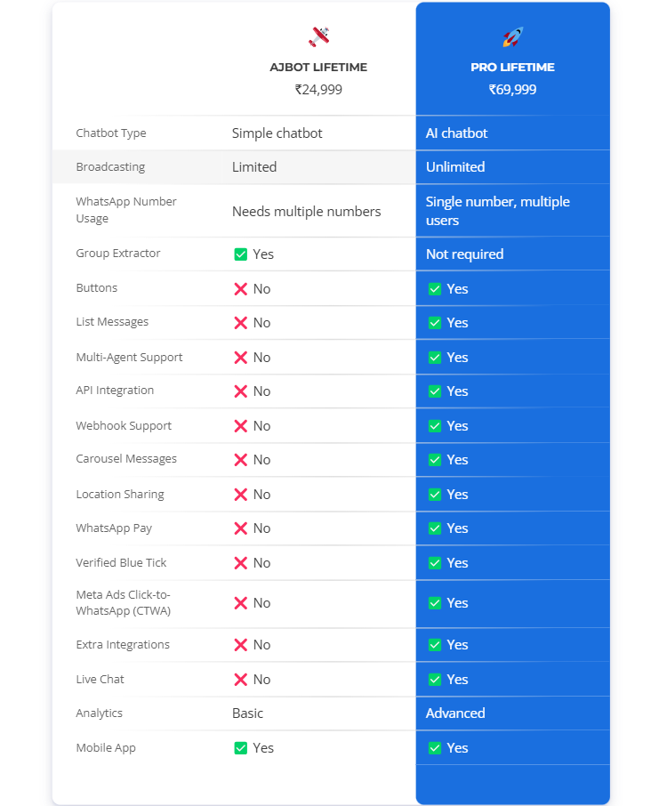
Task: Click the rocket icon above PRO LIFETIME
Action: (512, 36)
